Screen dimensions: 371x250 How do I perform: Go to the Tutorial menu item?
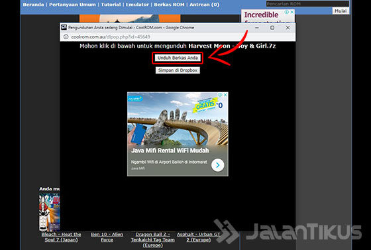(111, 5)
